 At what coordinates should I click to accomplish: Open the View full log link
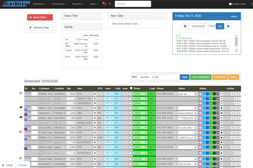186,38
